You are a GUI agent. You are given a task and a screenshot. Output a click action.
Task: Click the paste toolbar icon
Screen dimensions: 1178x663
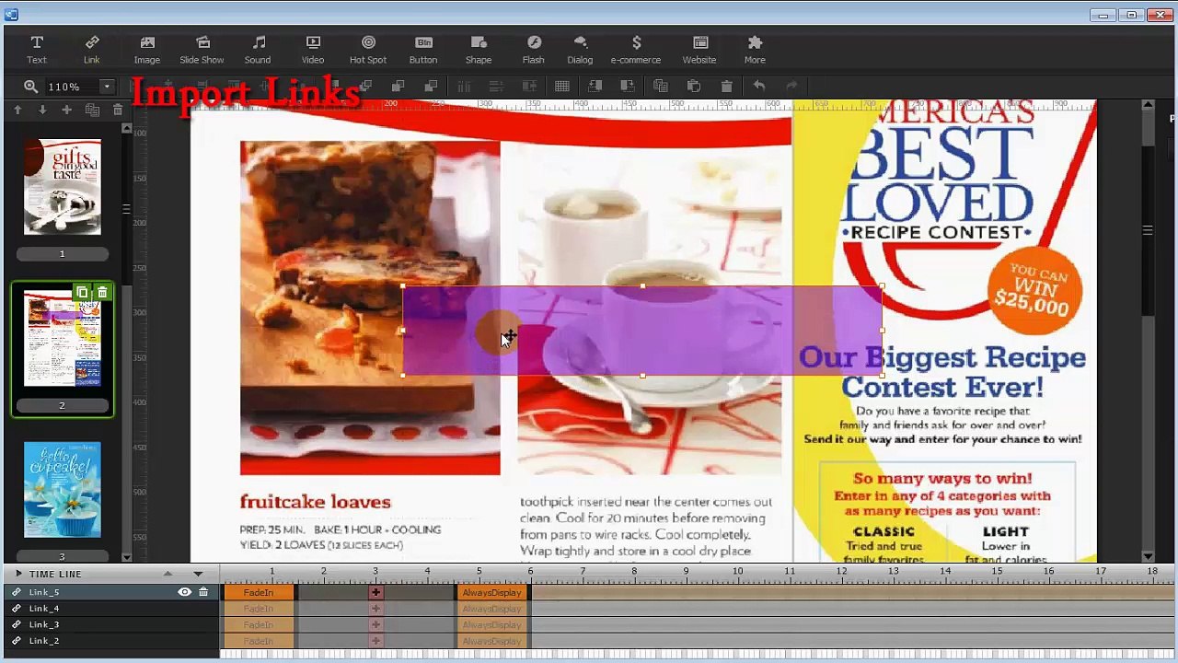click(693, 87)
